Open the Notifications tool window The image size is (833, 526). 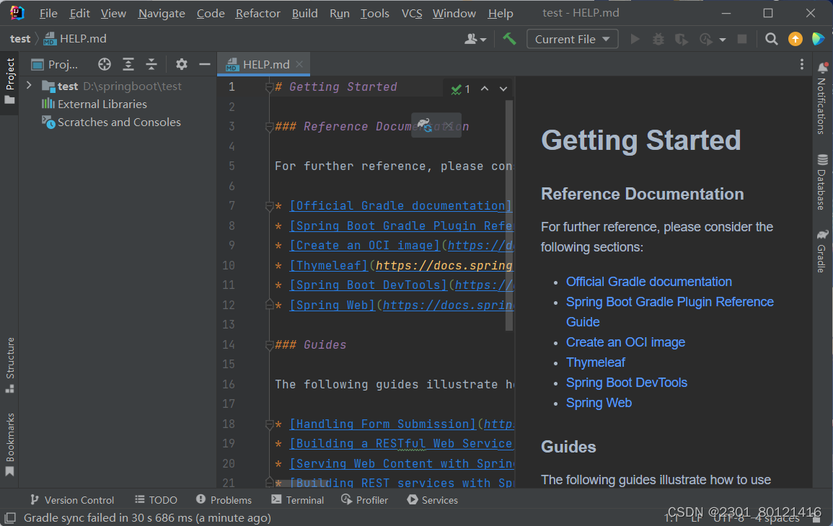click(x=822, y=98)
